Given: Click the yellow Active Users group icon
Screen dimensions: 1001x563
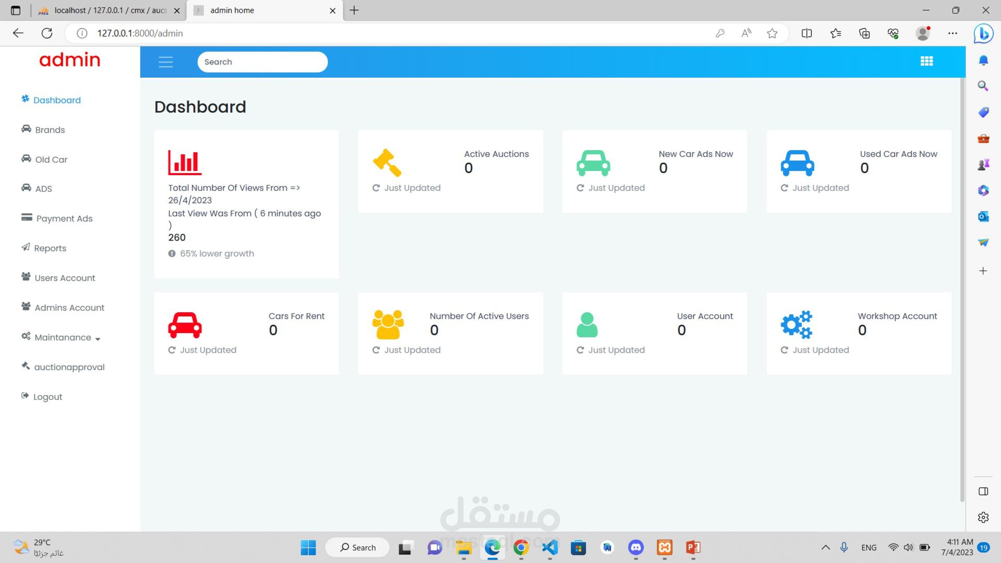Looking at the screenshot, I should (388, 324).
